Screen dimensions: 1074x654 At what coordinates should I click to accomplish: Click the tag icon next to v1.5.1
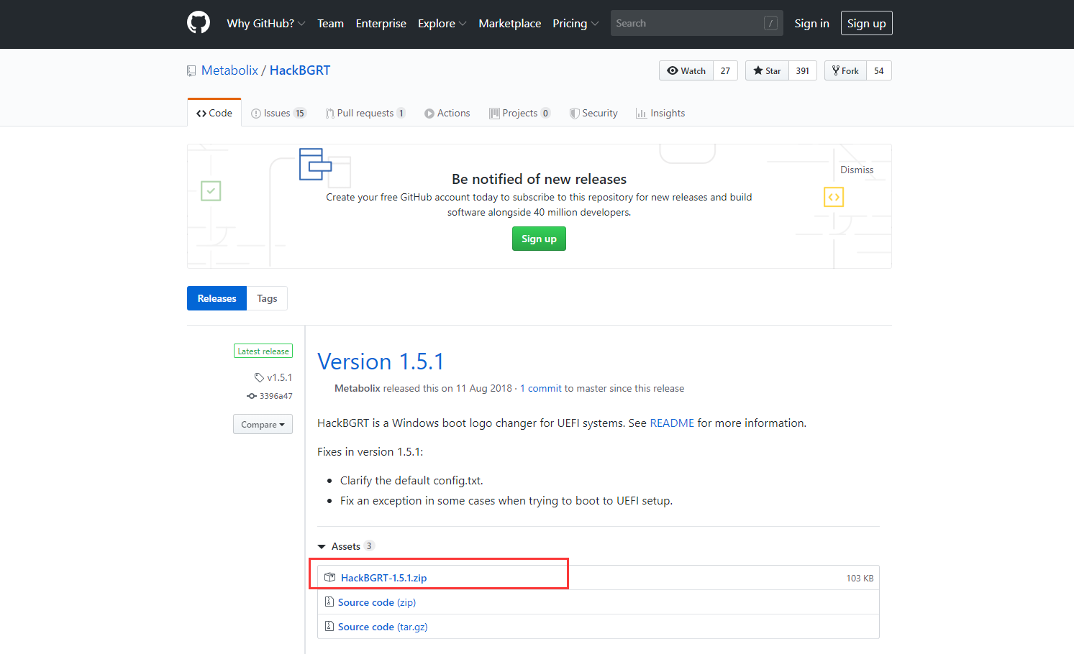click(x=259, y=377)
